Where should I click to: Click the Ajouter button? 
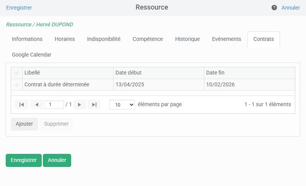coord(24,124)
